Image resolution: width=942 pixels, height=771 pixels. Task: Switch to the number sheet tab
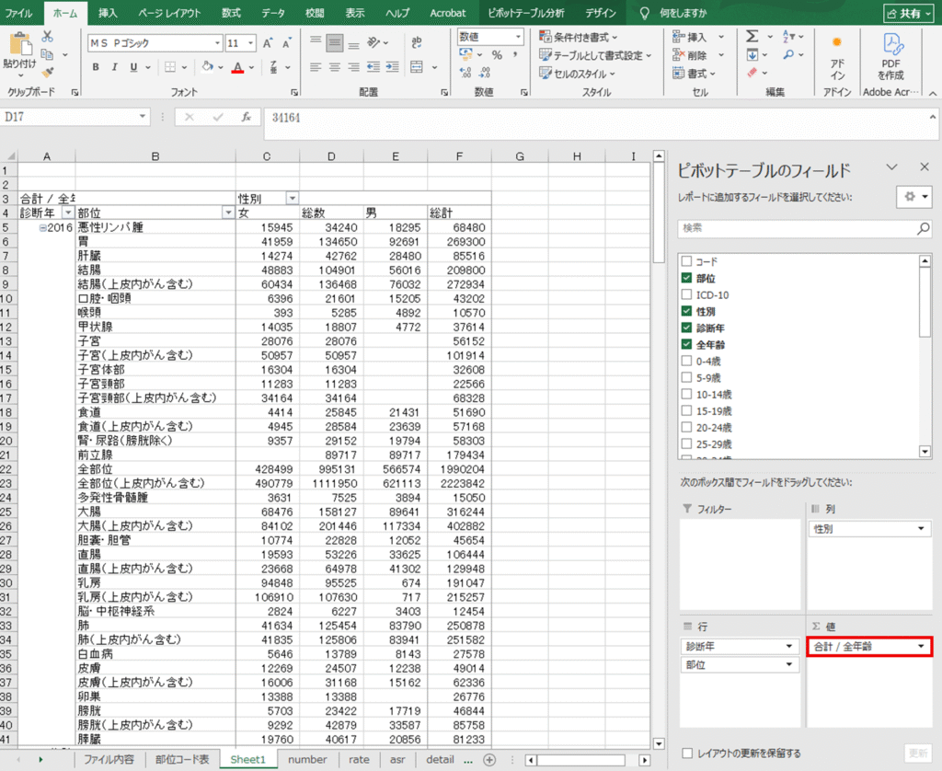tap(307, 759)
